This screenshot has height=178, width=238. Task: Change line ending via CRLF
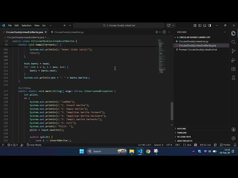point(177,145)
